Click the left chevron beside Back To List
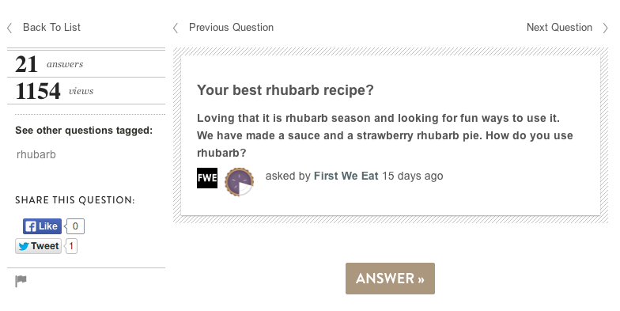620x311 pixels. [9, 28]
